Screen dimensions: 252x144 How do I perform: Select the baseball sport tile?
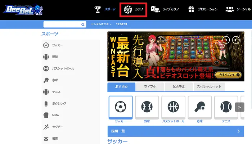[147, 107]
